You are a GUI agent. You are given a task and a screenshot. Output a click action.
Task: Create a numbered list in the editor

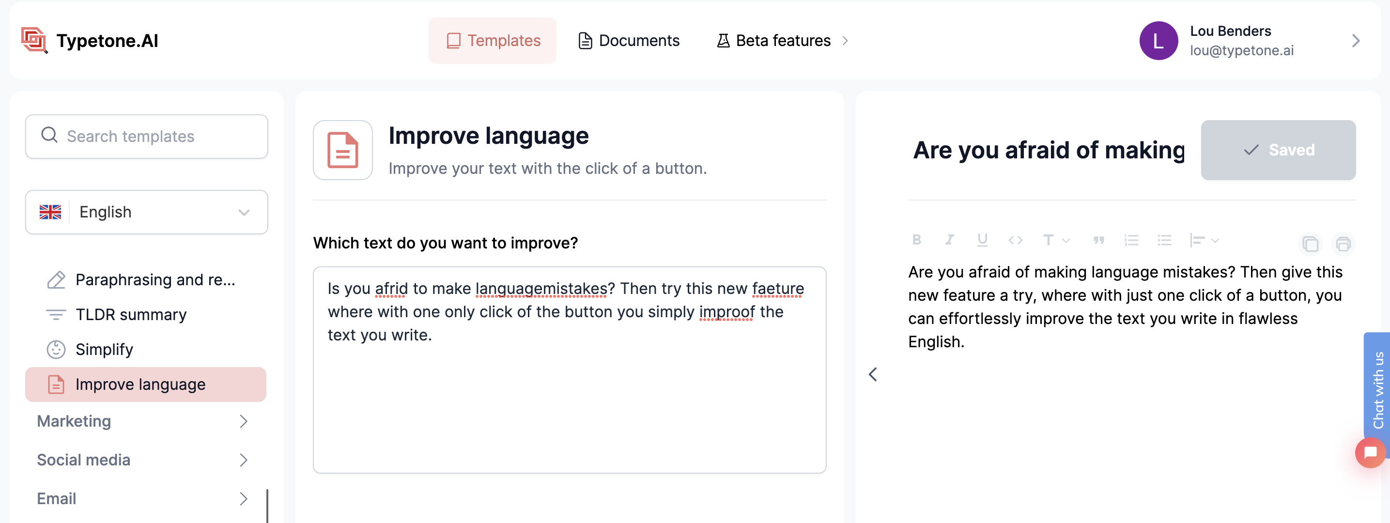[1131, 240]
